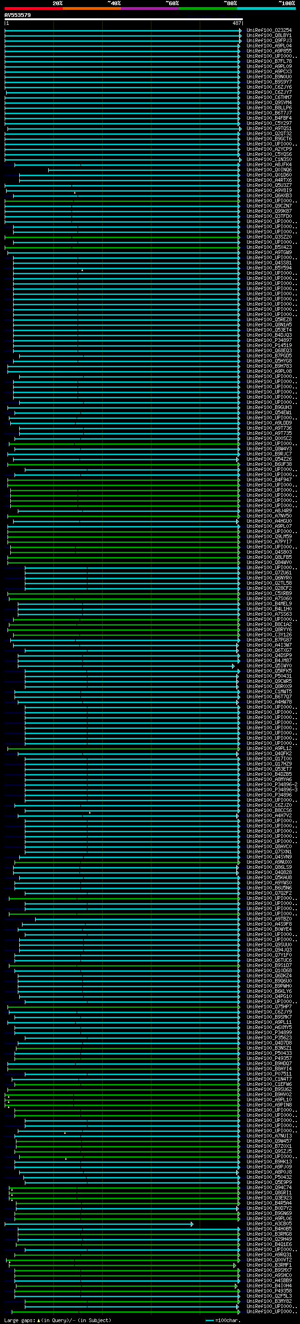Click the cyan ~100% identity legend segment
The height and width of the screenshot is (1324, 300).
267,8
